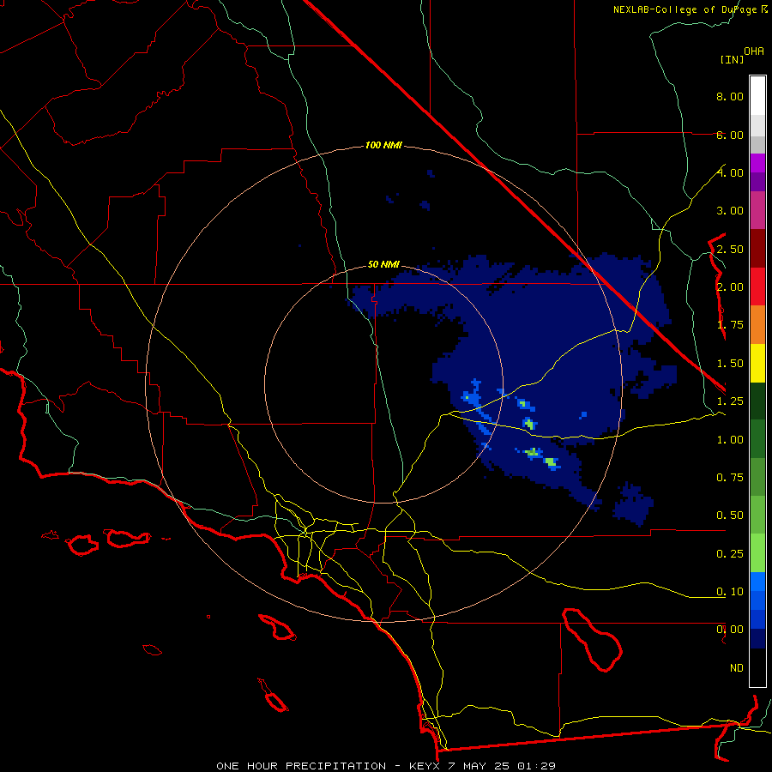The width and height of the screenshot is (772, 772).
Task: Click the 01:29 timestamp
Action: [536, 766]
